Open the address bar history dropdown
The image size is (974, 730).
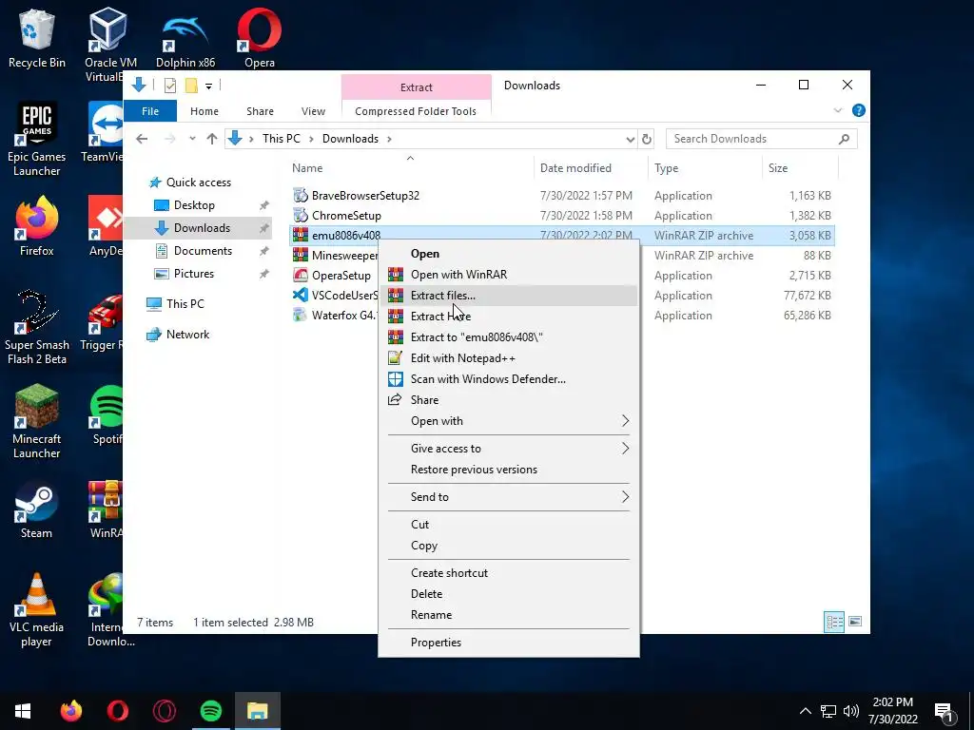(x=630, y=139)
